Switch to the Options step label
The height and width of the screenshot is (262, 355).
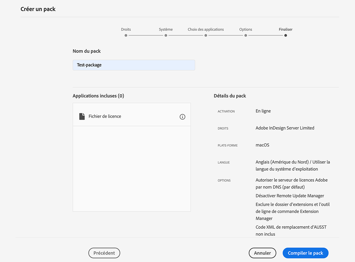pyautogui.click(x=246, y=29)
